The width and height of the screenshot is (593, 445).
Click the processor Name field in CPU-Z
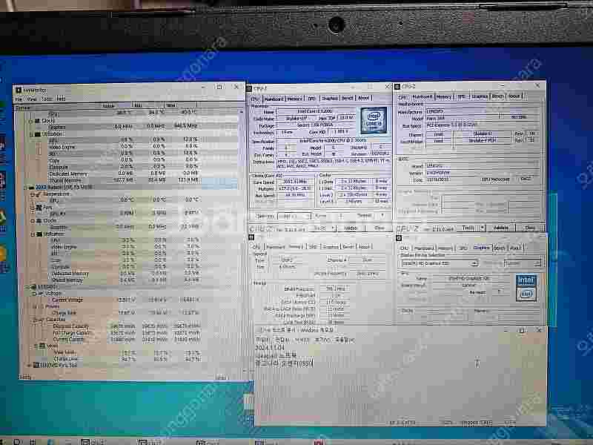click(317, 112)
